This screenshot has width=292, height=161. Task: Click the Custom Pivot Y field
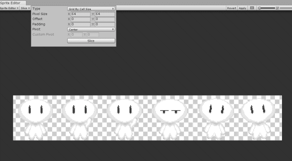pos(93,35)
